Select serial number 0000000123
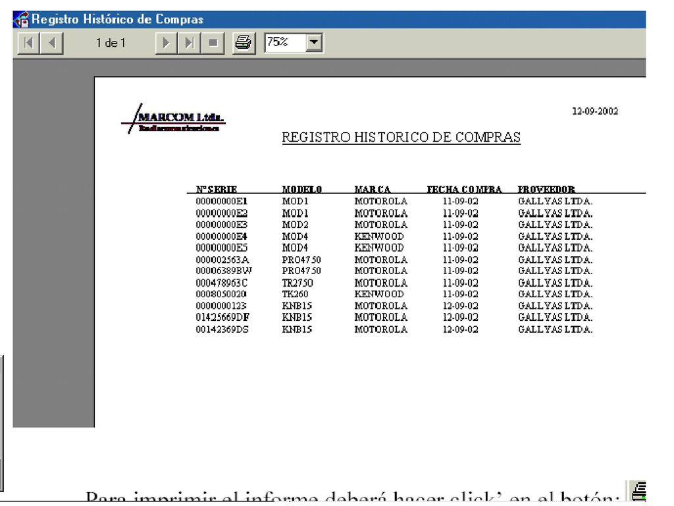Viewport: 674px width, 506px height. click(x=221, y=306)
